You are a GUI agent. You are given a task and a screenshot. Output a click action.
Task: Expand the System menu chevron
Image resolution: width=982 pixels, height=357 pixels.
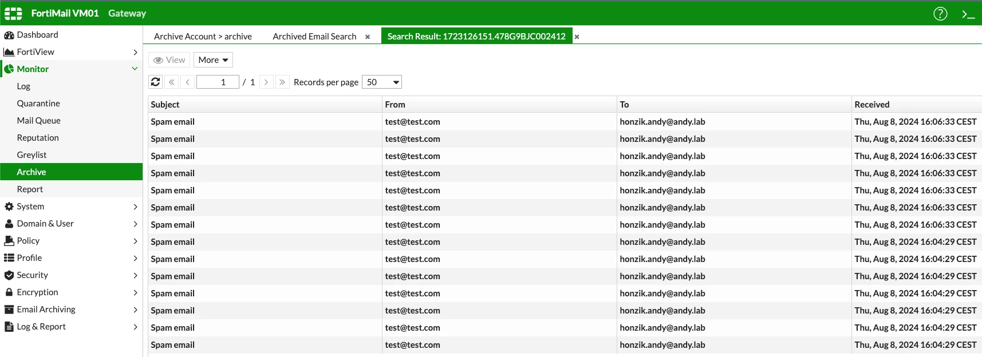(135, 207)
